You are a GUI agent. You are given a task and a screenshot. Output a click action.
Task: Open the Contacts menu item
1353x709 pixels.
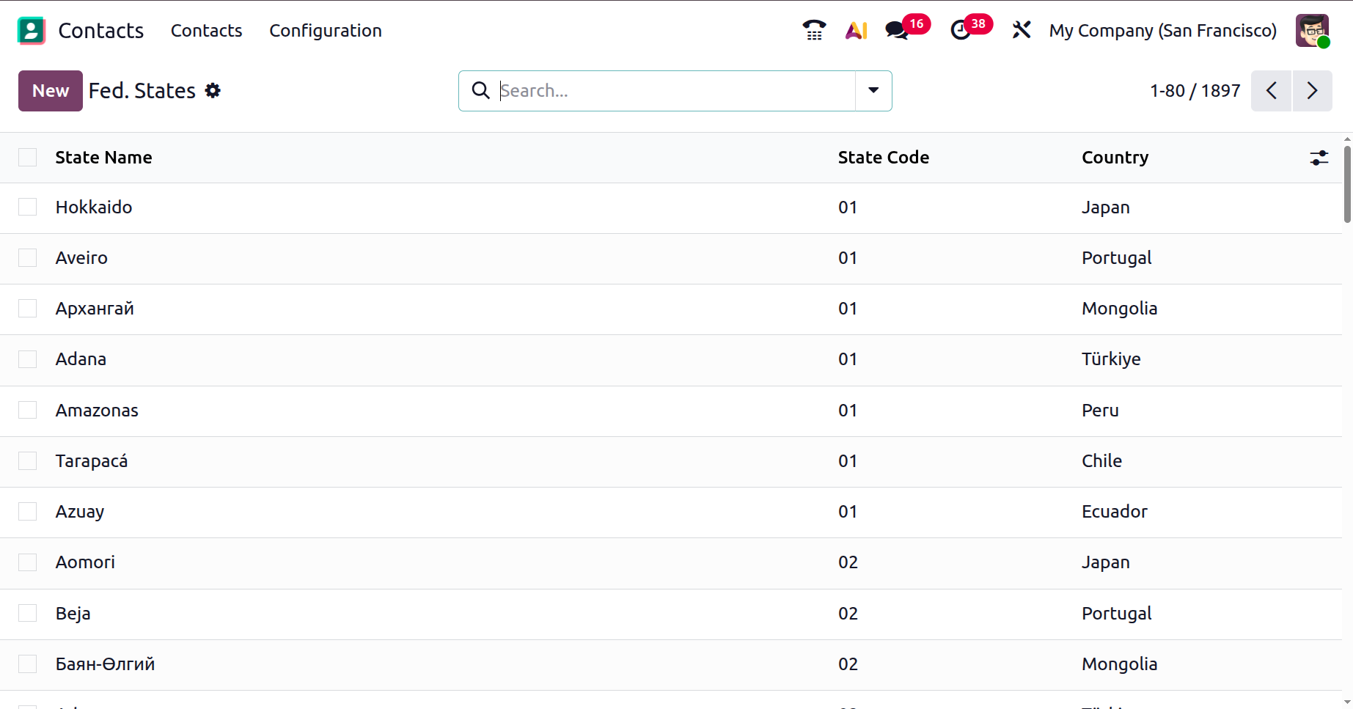click(x=206, y=31)
